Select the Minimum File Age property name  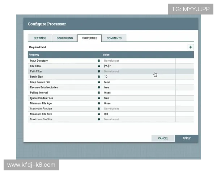41,103
